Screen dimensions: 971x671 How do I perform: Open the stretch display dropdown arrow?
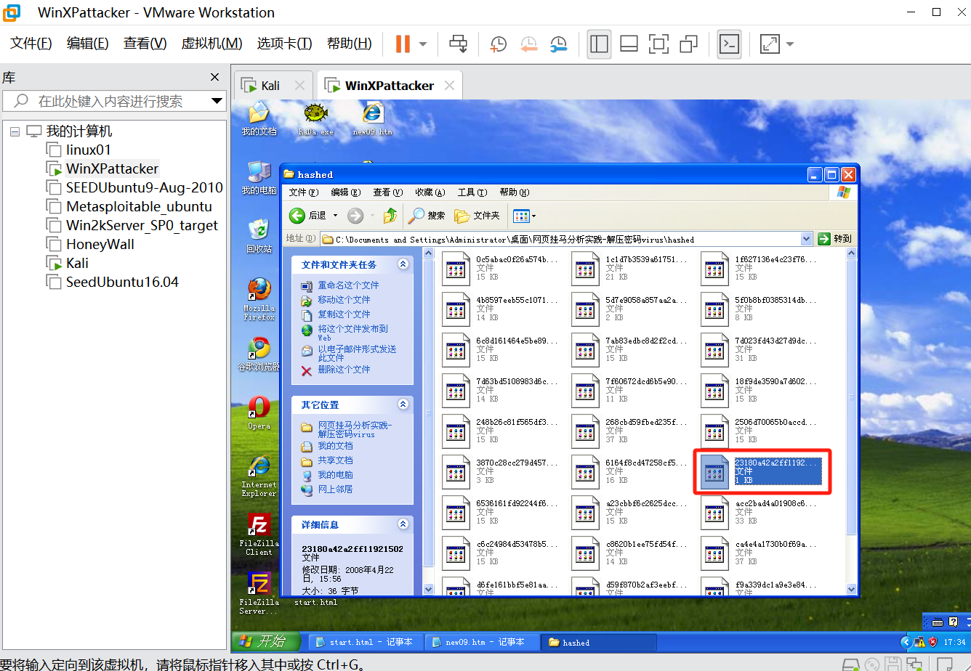coord(789,44)
